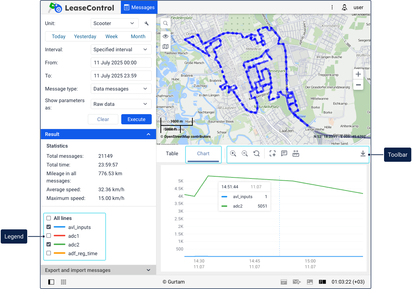Click the bottom bar image icon
412x289 pixels.
(310, 282)
